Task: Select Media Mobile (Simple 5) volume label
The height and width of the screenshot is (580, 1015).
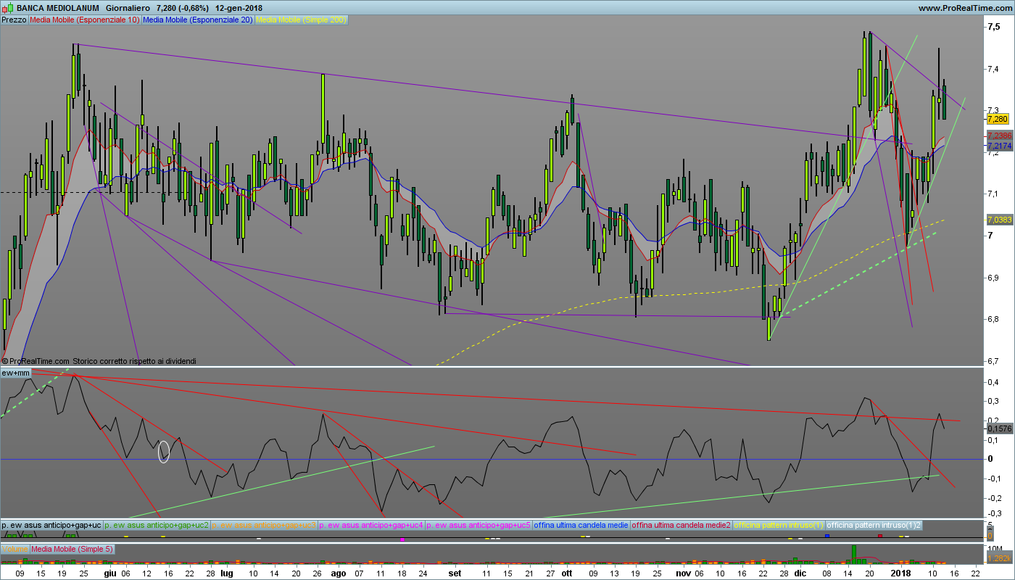Action: tap(72, 549)
